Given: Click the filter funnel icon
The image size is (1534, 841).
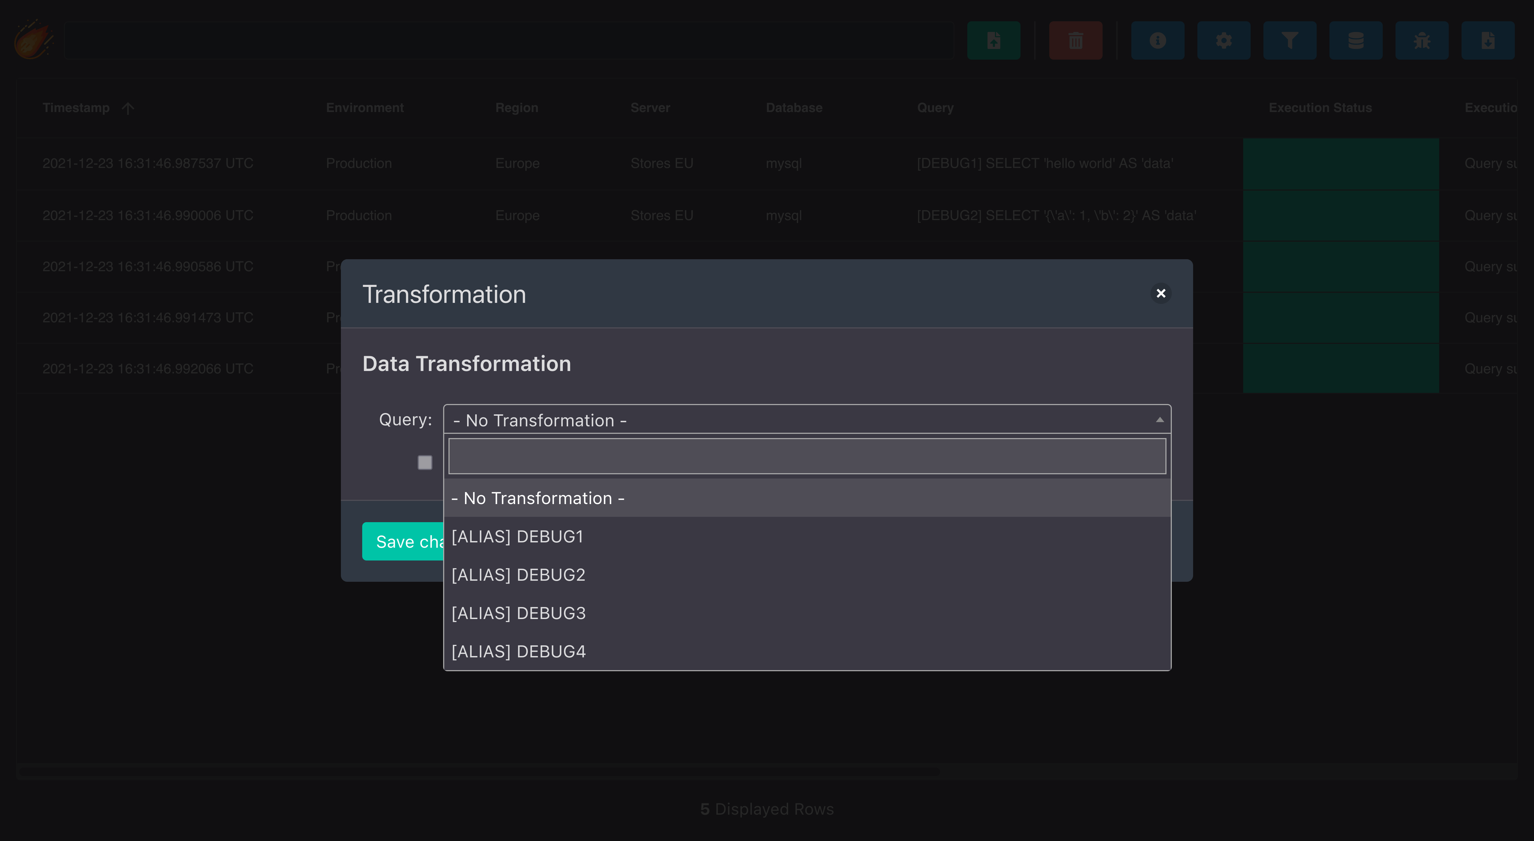Looking at the screenshot, I should point(1290,40).
